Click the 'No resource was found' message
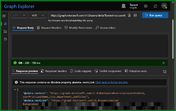 click(x=70, y=21)
